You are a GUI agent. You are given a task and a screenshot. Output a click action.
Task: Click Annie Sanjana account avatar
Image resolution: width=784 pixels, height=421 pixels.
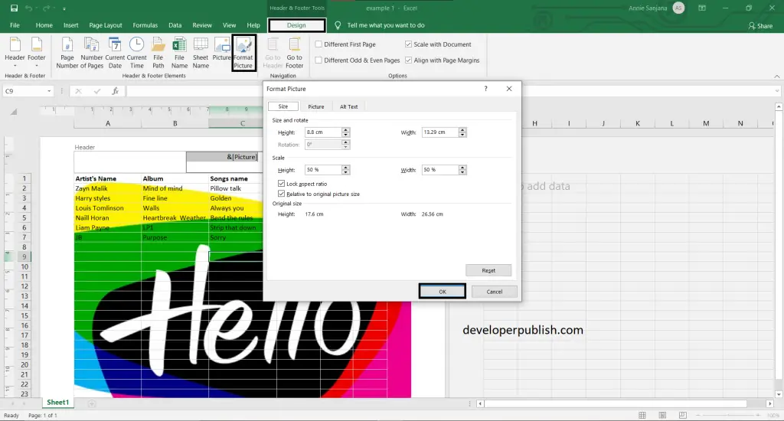[x=678, y=8]
